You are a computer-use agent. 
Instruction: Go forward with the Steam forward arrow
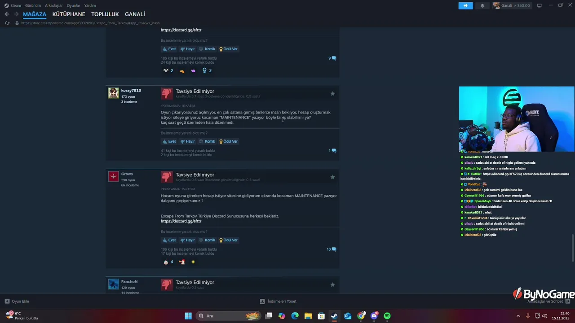tap(16, 14)
